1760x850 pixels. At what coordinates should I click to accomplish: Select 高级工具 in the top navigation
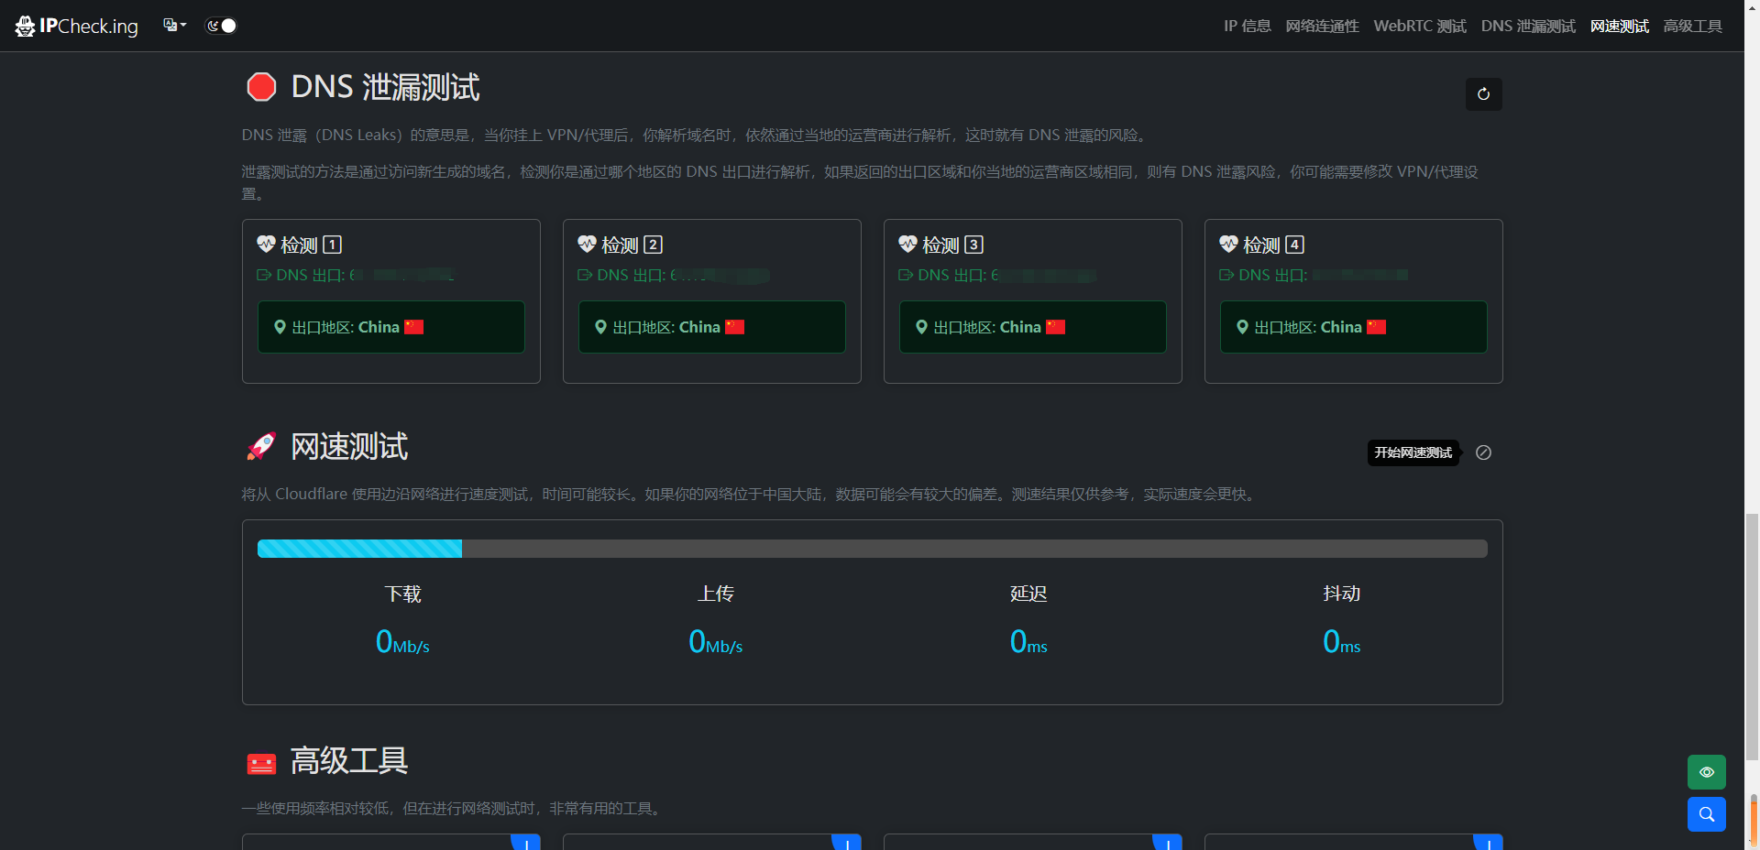point(1692,26)
